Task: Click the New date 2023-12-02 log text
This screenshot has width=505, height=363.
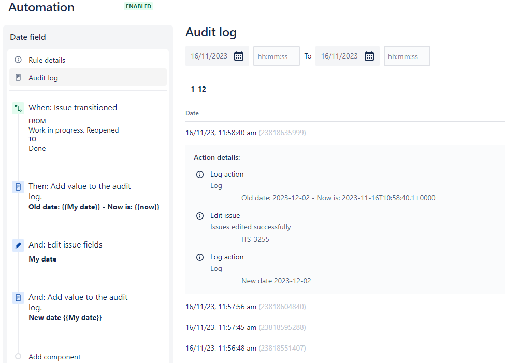Action: click(276, 281)
